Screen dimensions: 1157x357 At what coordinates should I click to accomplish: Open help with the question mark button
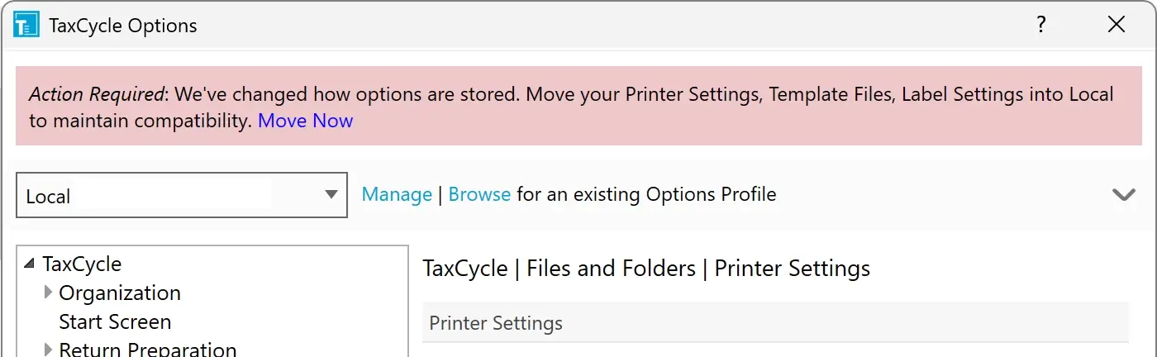(1042, 25)
